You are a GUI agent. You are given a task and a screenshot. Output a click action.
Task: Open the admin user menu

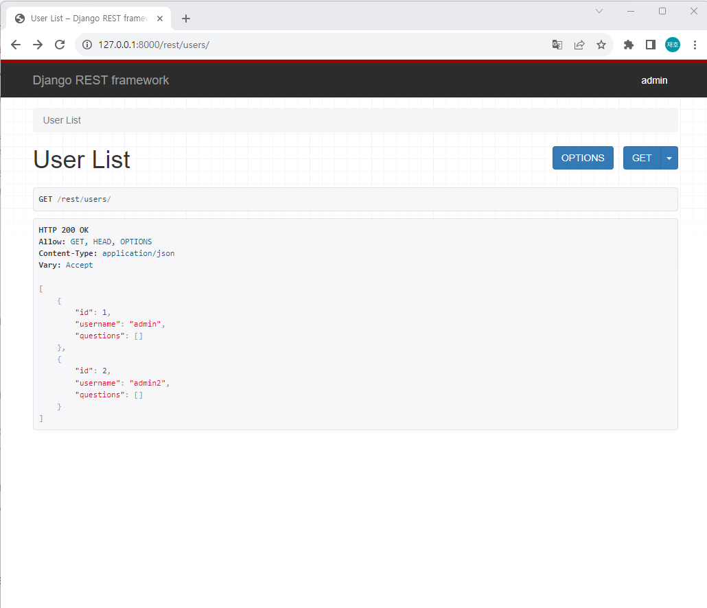tap(654, 80)
